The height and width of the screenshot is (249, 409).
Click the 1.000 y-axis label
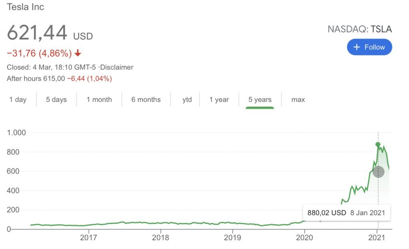coord(16,132)
